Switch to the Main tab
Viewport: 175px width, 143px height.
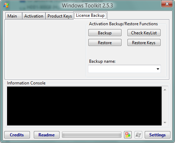(14, 16)
